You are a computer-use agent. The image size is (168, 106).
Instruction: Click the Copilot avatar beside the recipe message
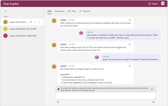coord(54,67)
